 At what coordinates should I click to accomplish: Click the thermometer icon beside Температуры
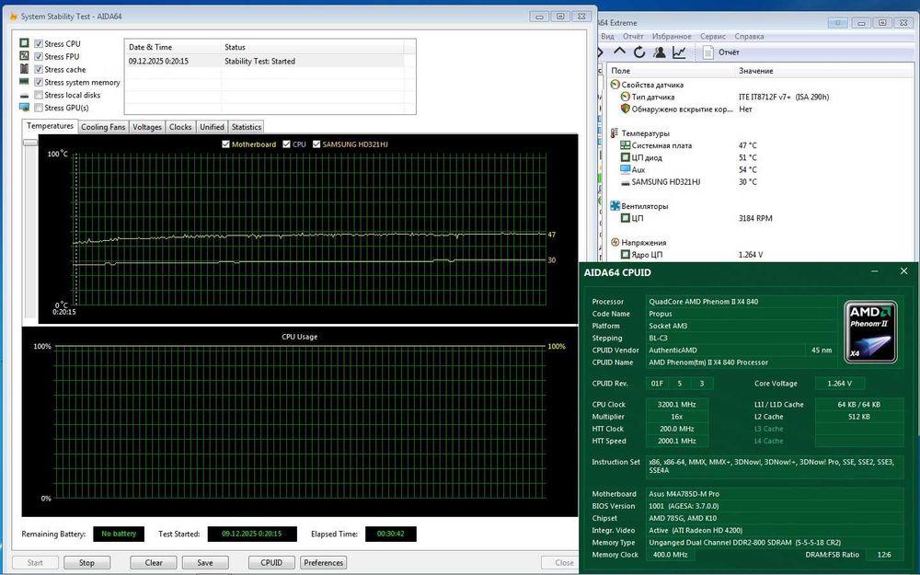615,133
